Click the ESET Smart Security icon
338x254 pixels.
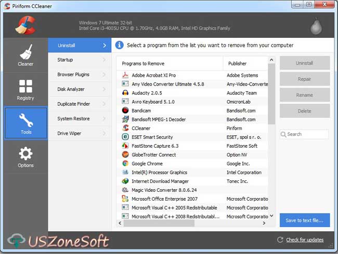pos(125,137)
